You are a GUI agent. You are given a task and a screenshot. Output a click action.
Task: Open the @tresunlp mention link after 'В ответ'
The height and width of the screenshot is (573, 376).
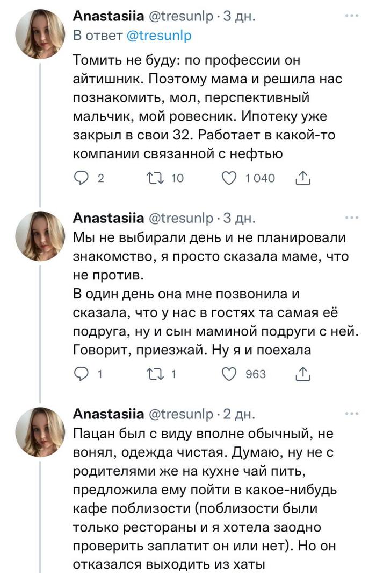point(159,36)
